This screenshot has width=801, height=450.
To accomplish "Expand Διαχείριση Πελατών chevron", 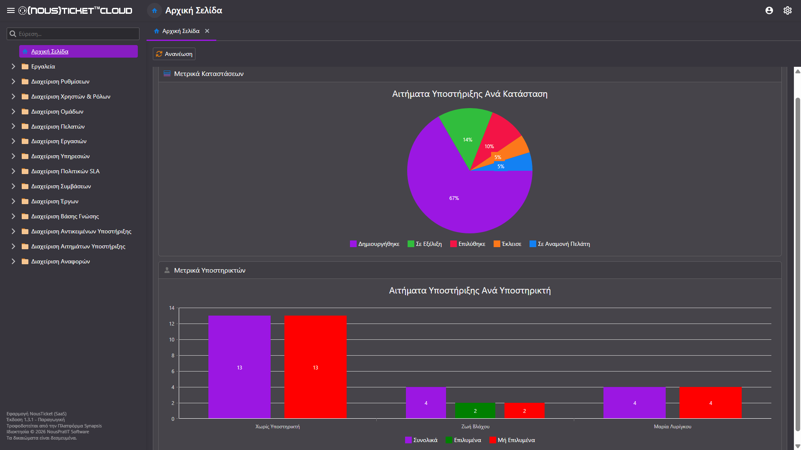I will tap(13, 126).
